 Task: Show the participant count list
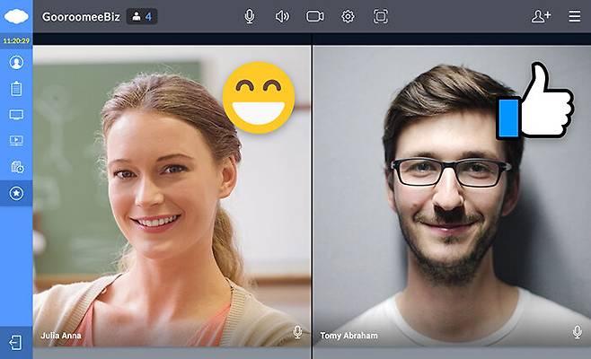(141, 16)
